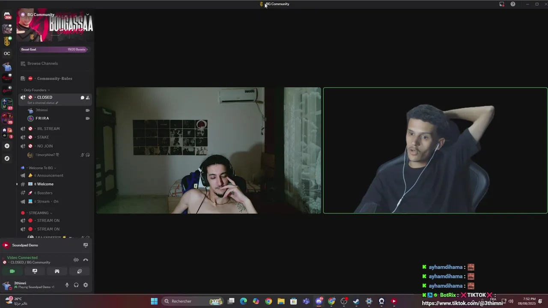Open Discord help question mark
The width and height of the screenshot is (548, 308).
[x=513, y=4]
